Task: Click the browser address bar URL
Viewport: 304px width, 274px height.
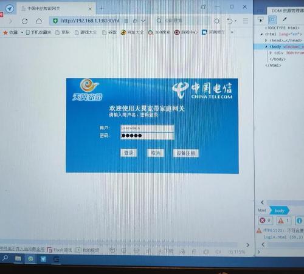Action: (x=90, y=21)
